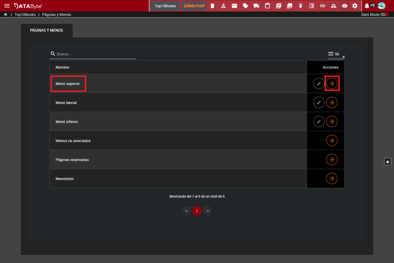The height and width of the screenshot is (263, 394).
Task: Open the rows-per-page 50 dropdown
Action: (336, 54)
